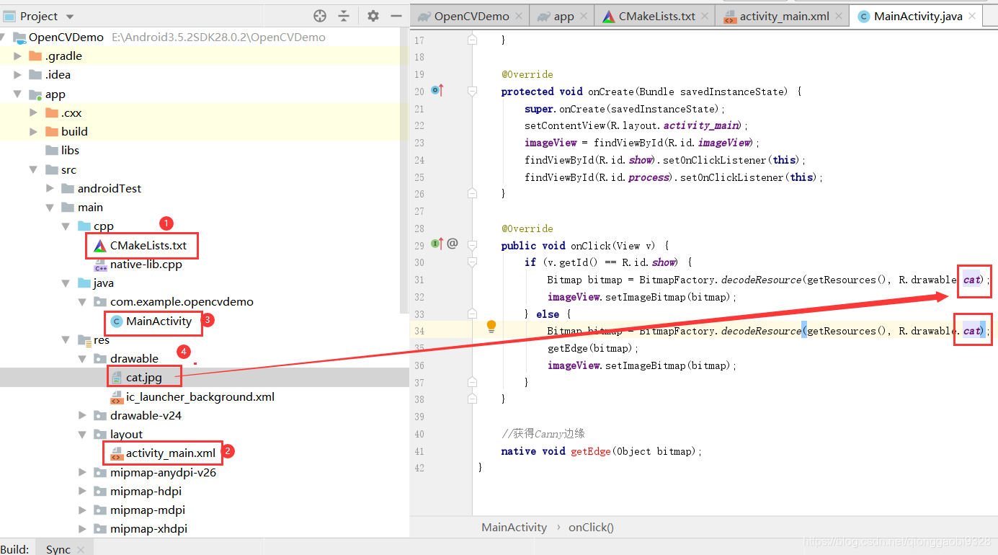Open the Project panel settings gear

(x=373, y=16)
